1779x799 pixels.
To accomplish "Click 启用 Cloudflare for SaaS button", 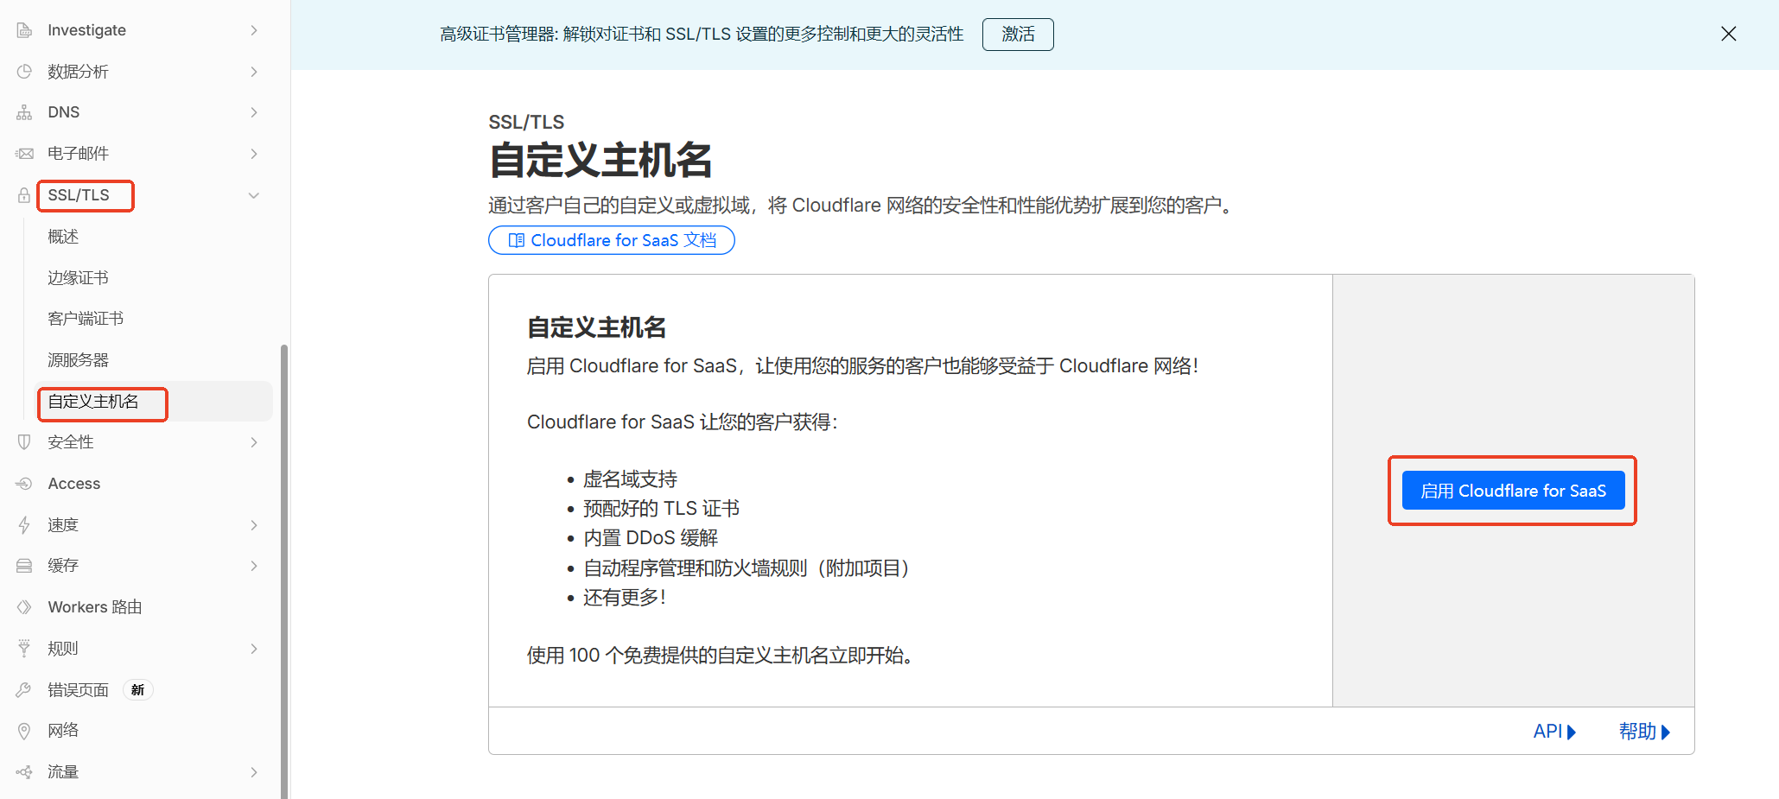I will 1513,491.
